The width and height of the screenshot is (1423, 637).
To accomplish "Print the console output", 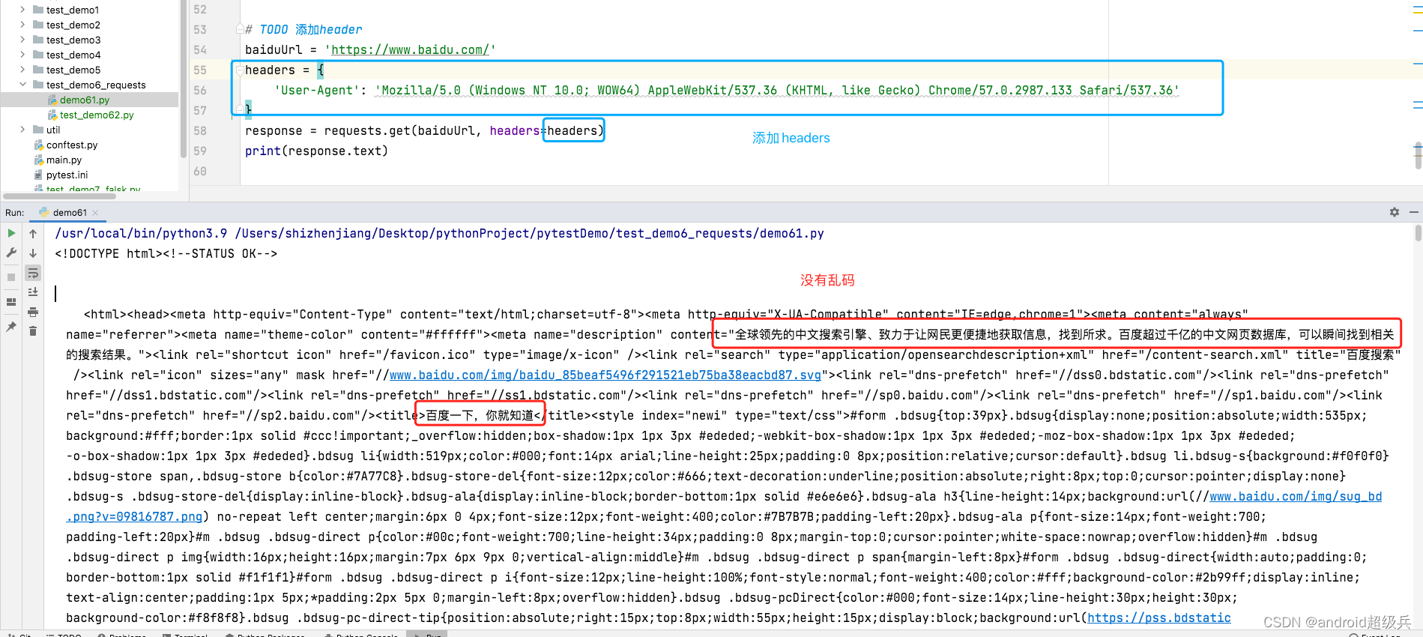I will pos(33,312).
